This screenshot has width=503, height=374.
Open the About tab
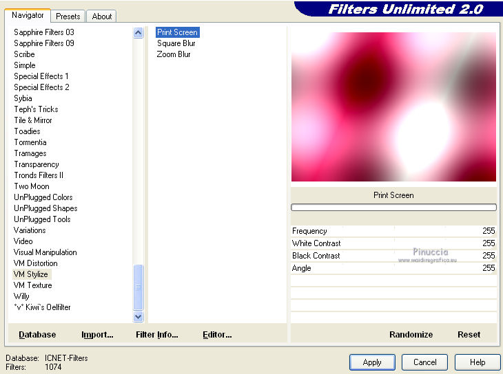[x=102, y=16]
